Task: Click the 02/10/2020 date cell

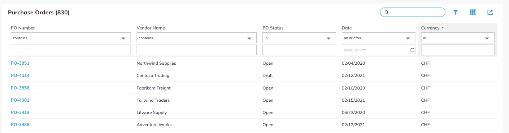Action: coord(353,88)
